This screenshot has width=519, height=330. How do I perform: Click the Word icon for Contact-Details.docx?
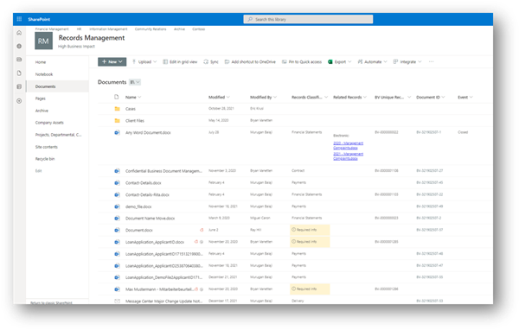(117, 183)
